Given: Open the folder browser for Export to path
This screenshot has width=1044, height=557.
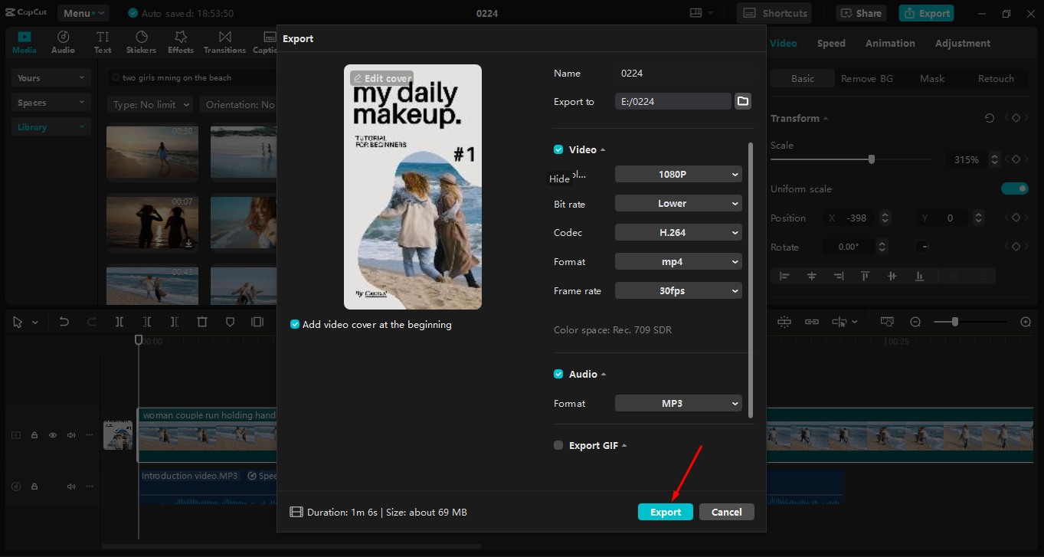Looking at the screenshot, I should 742,101.
